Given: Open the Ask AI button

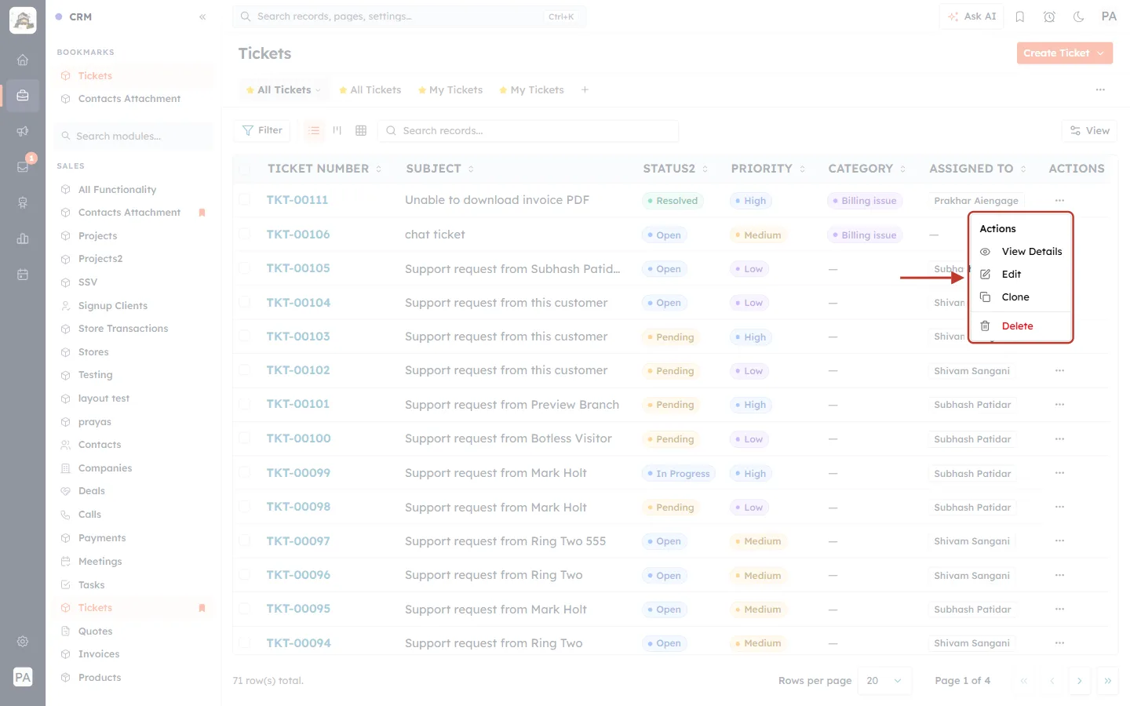Looking at the screenshot, I should [971, 16].
